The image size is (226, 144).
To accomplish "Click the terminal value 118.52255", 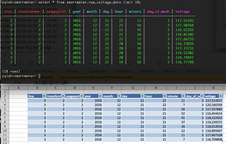I will click(x=185, y=30).
